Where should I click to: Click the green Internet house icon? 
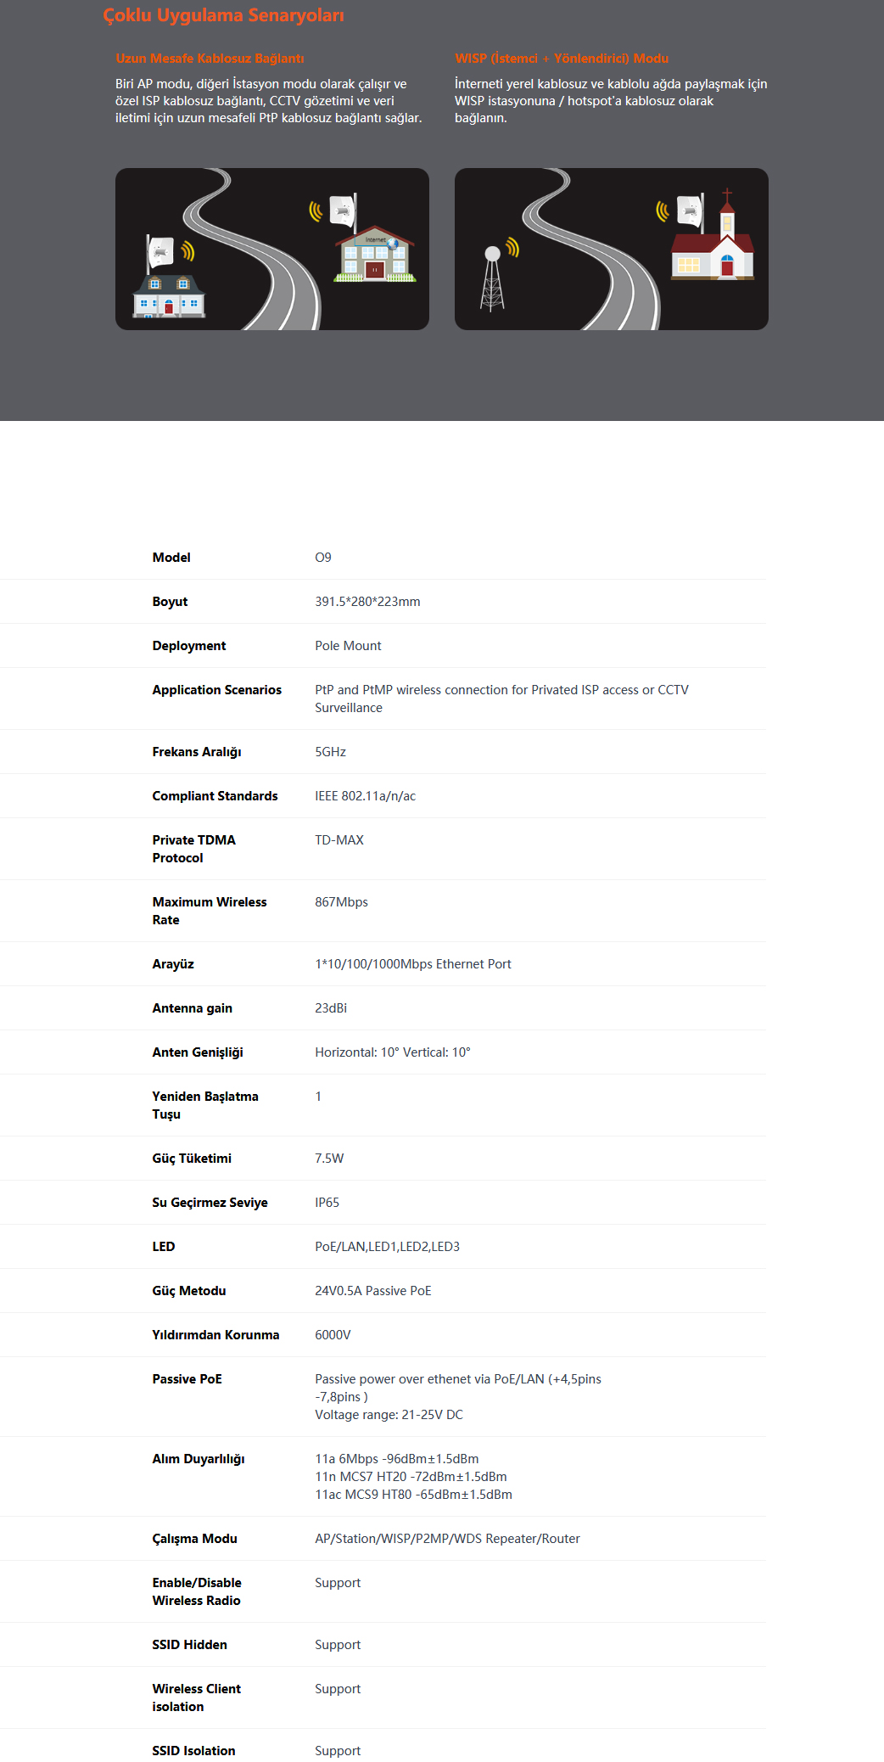pos(375,254)
